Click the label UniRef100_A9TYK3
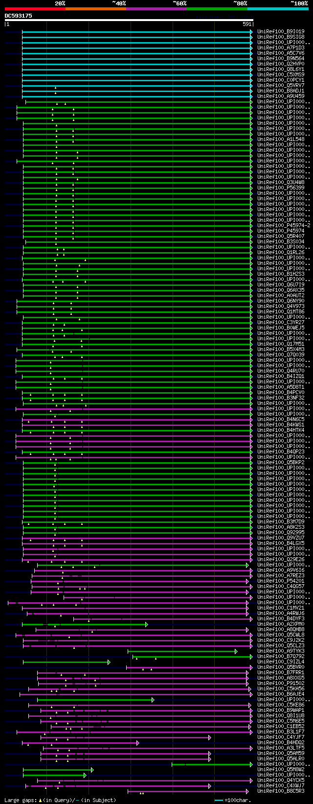Viewport: 313px width, 804px height. 281,651
